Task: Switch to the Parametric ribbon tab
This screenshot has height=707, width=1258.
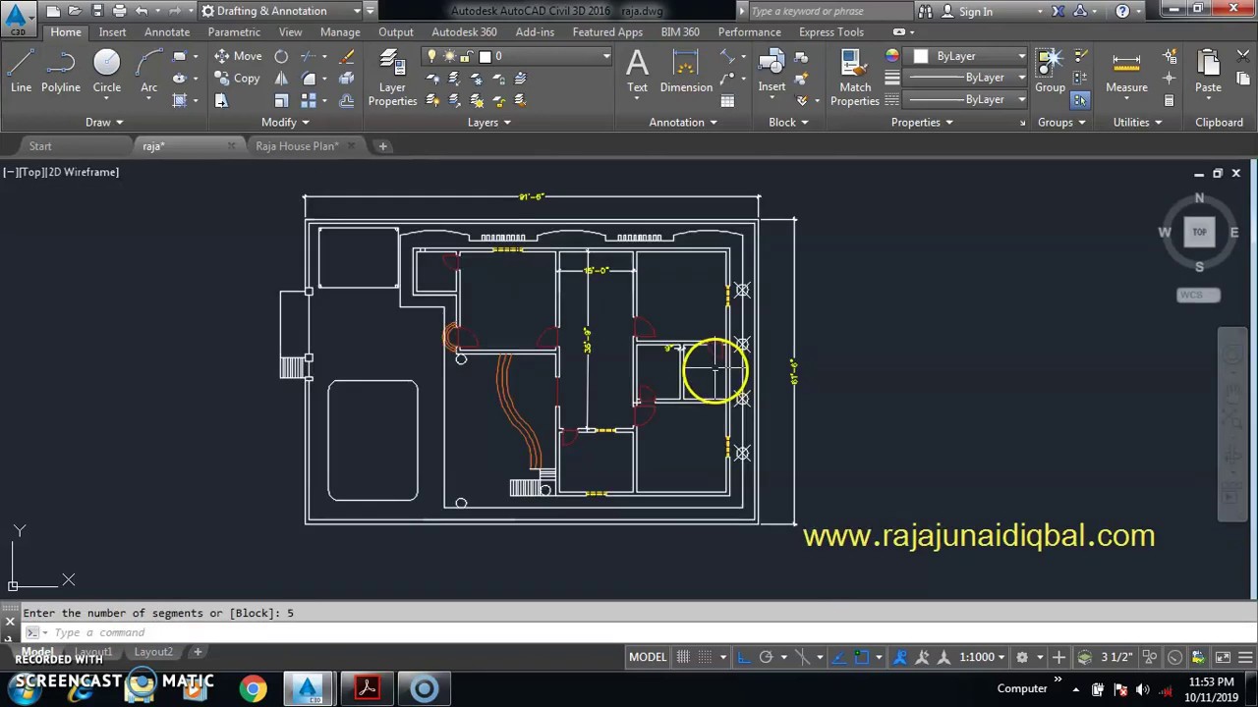Action: coord(234,31)
